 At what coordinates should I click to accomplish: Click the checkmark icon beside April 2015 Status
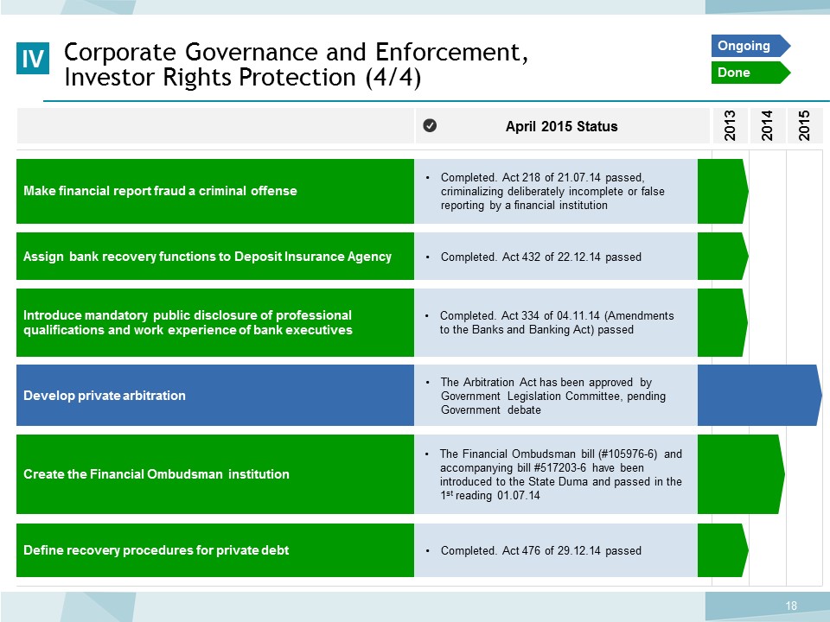point(430,125)
